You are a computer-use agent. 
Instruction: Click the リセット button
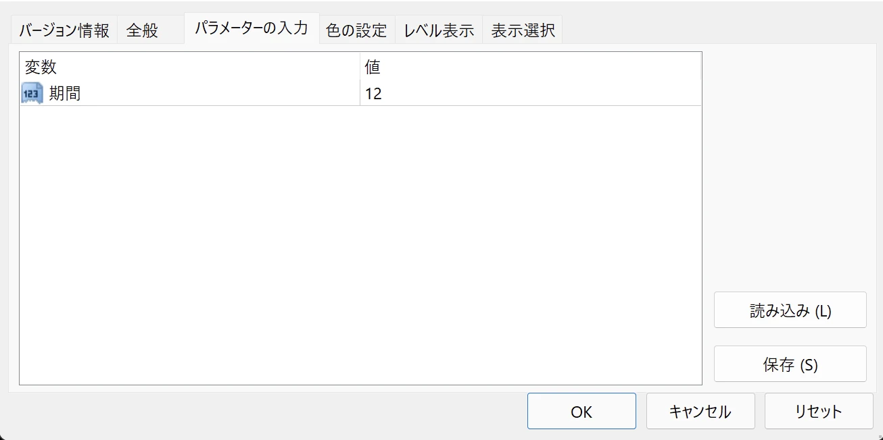tap(818, 411)
